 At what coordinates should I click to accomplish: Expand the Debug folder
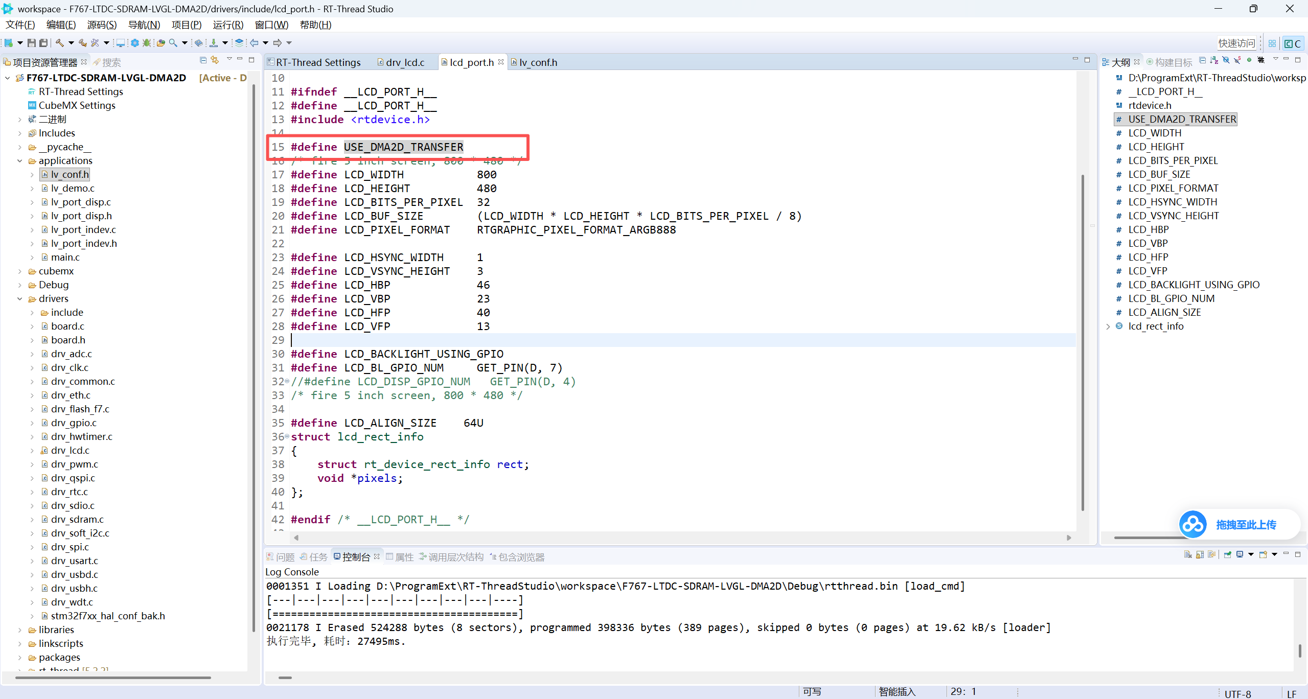tap(20, 285)
